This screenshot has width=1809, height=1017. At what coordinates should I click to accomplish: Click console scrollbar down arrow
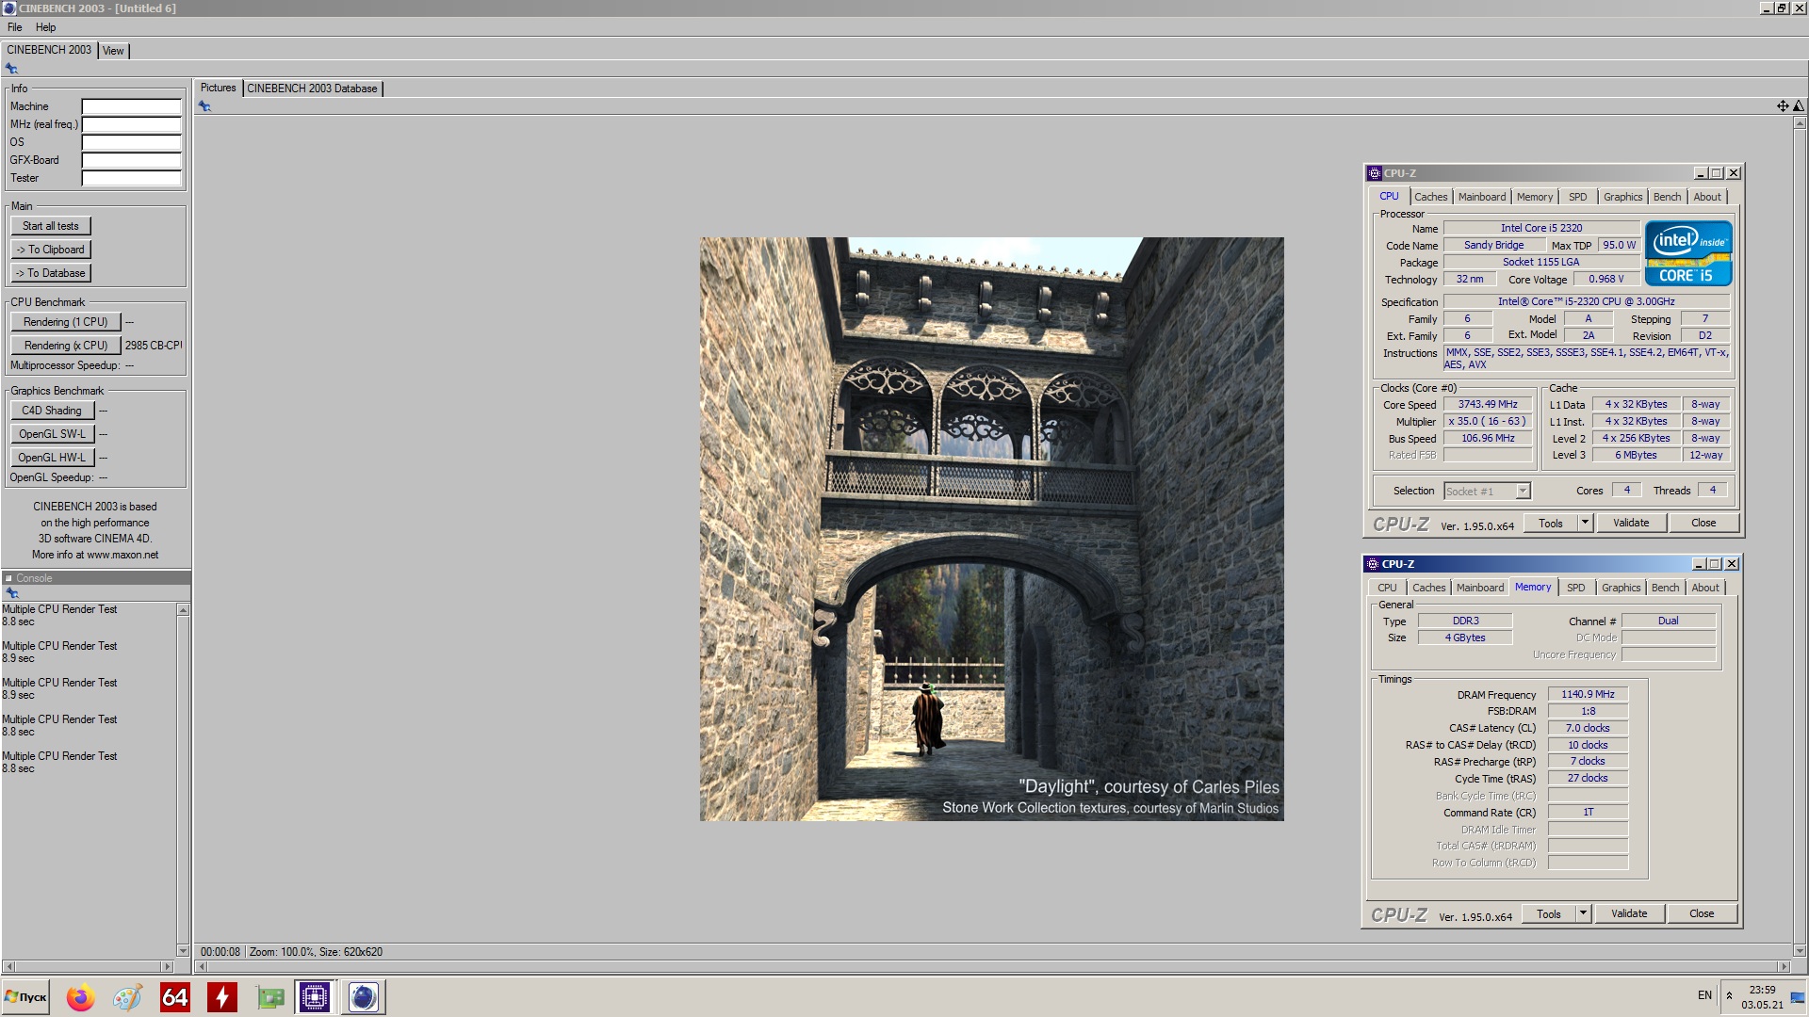(183, 951)
